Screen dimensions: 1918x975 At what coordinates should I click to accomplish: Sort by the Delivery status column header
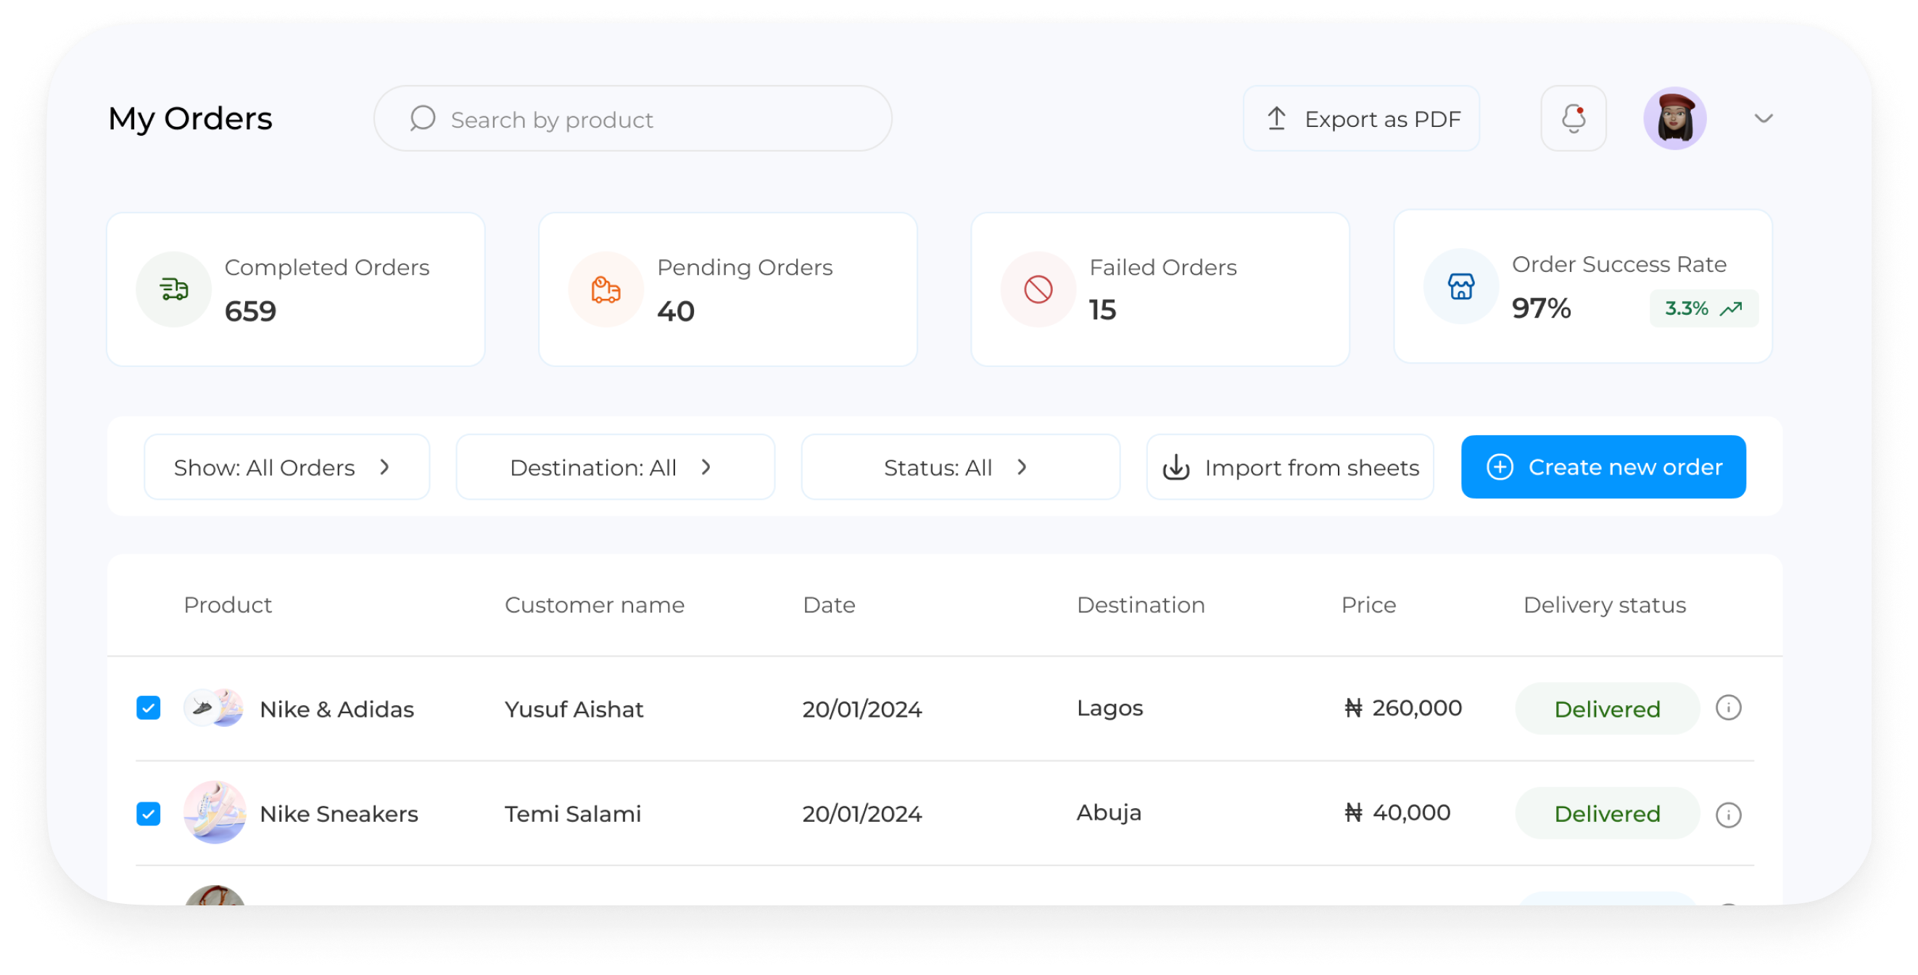tap(1604, 605)
